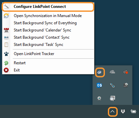Click the display monitor tray icon

(x=112, y=98)
